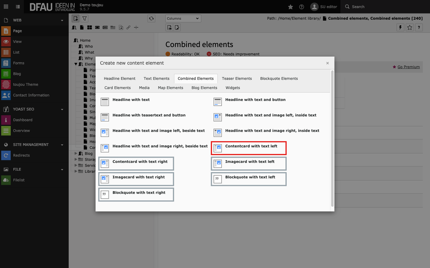The image size is (430, 268).
Task: Collapse the WEB module group
Action: click(62, 20)
